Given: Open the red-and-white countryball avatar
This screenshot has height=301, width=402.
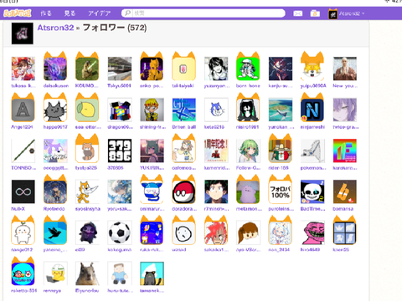Looking at the screenshot, I should point(183,191).
